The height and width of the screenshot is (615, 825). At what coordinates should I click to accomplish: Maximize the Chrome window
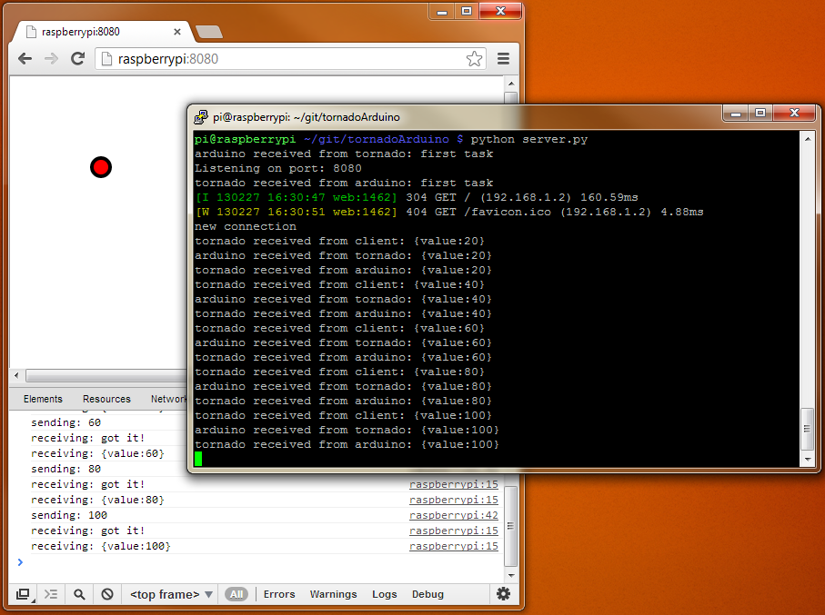(467, 12)
